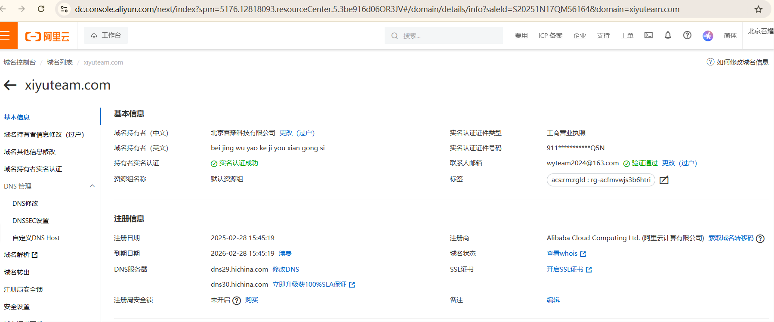
Task: Open 域名持有者实名认证 in sidebar
Action: coord(33,169)
